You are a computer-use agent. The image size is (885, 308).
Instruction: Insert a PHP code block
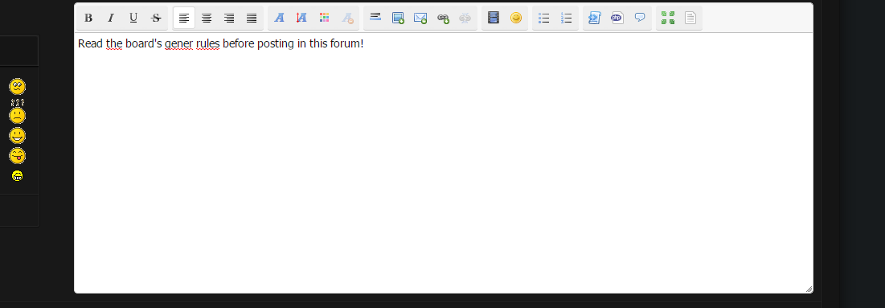pyautogui.click(x=617, y=18)
